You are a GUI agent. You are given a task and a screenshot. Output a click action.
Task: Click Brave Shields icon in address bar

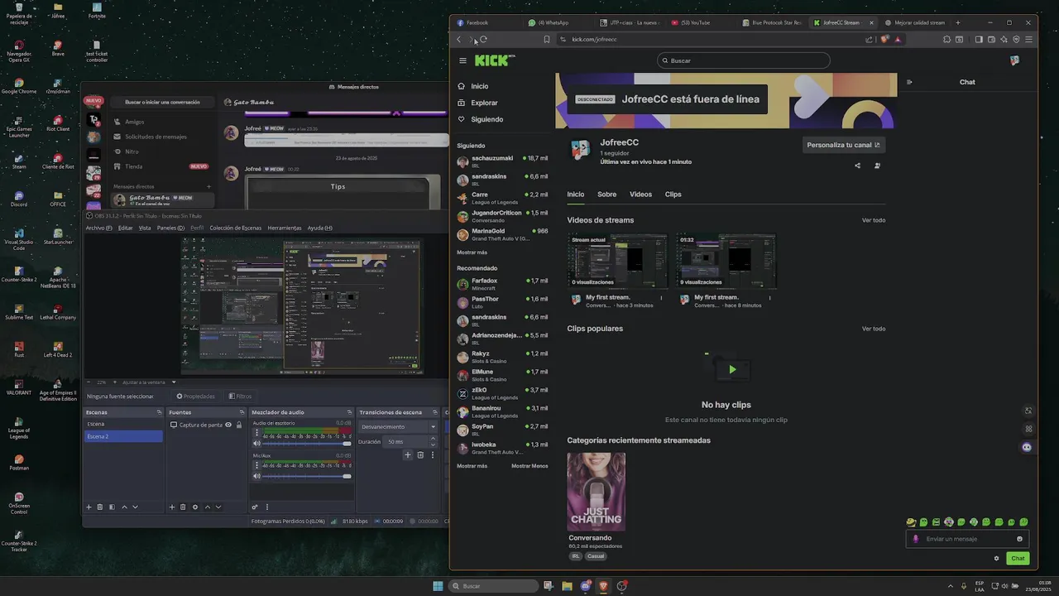(884, 39)
